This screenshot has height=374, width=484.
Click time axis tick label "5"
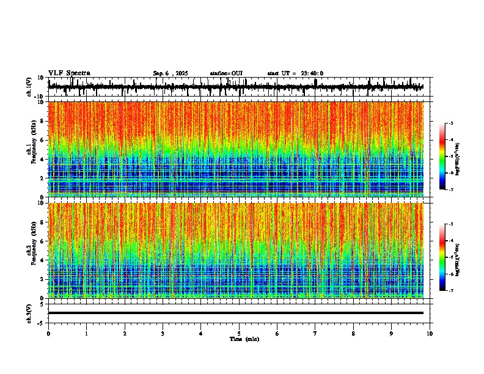[239, 334]
